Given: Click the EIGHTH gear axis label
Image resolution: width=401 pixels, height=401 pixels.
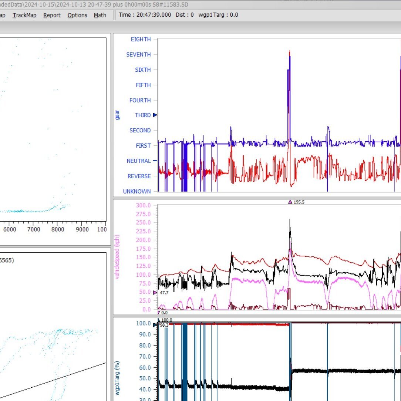Looking at the screenshot, I should click(141, 39).
